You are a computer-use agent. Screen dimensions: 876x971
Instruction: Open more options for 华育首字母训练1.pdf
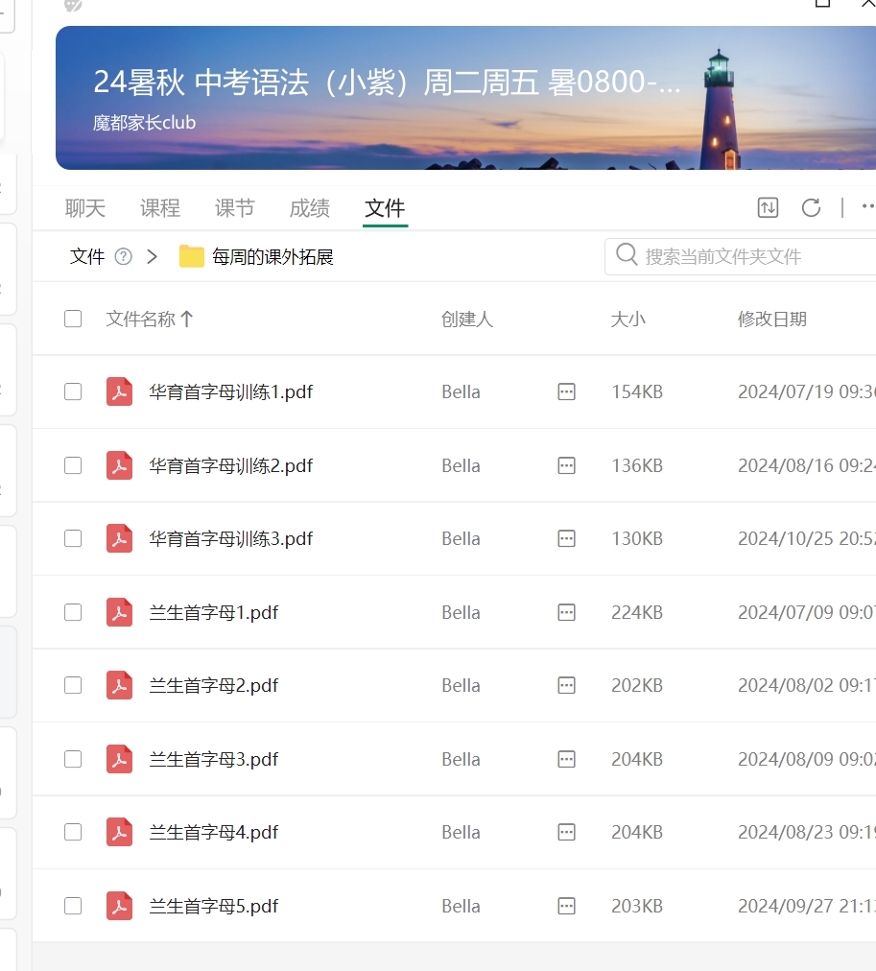566,391
